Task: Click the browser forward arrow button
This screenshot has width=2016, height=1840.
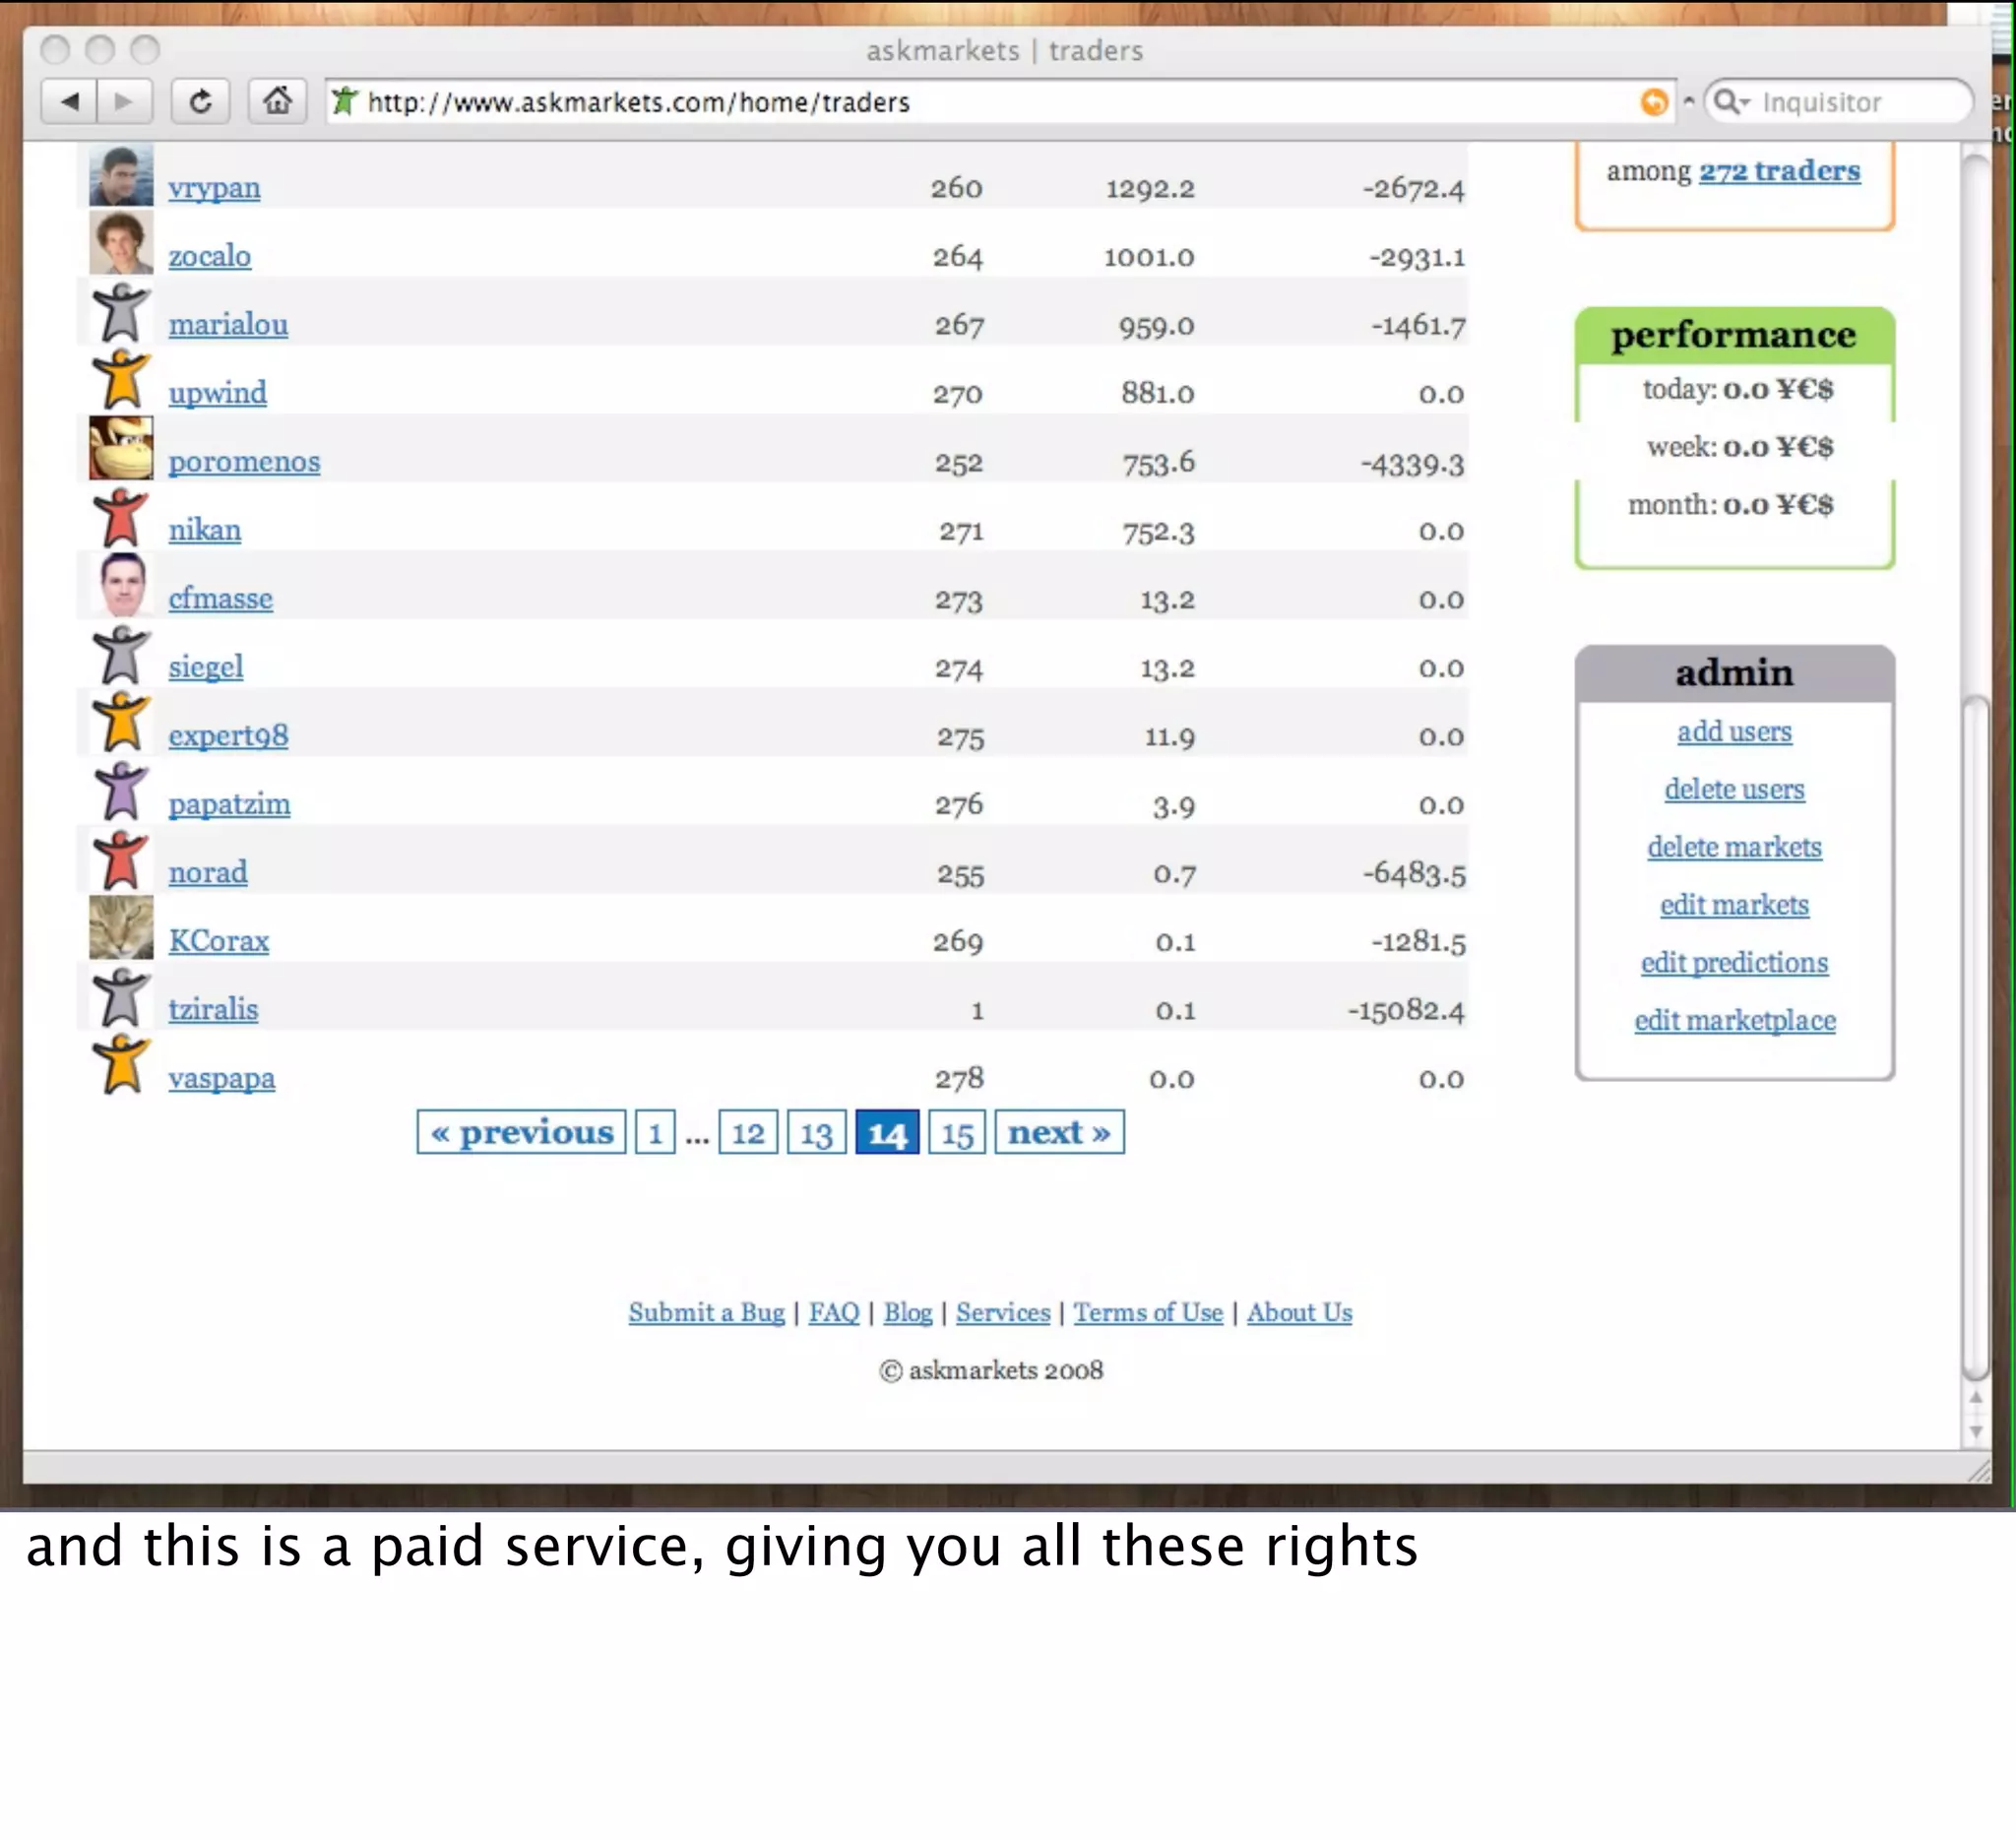Action: 124,102
